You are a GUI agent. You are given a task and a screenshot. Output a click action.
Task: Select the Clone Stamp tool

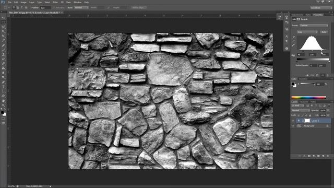[3, 54]
